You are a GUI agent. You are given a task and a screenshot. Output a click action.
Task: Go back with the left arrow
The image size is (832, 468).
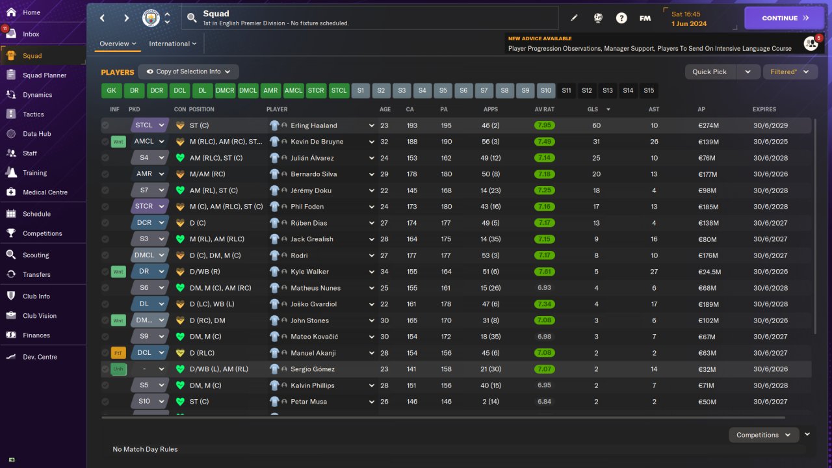coord(102,18)
